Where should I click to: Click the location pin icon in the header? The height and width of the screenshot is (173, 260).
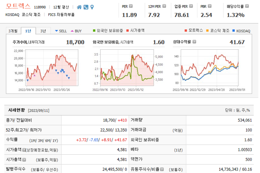92,7
